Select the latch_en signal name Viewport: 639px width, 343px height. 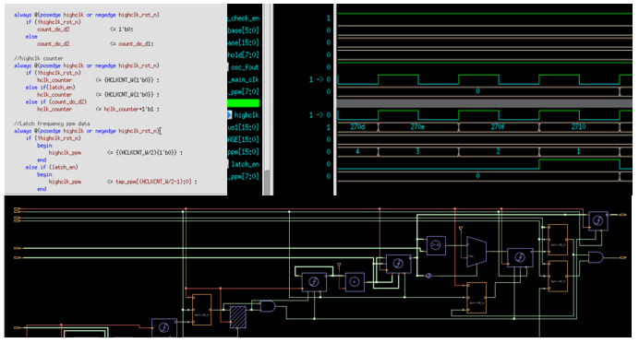click(x=245, y=164)
